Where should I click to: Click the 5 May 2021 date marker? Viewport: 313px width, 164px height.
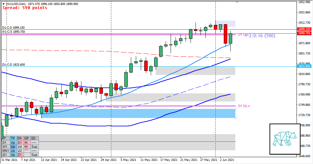(128, 160)
